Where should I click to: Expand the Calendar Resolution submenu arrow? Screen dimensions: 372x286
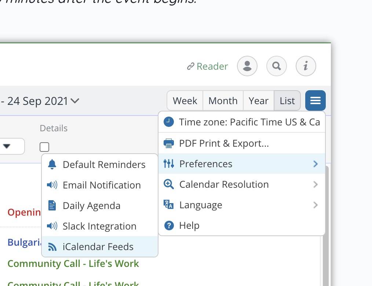coord(315,184)
